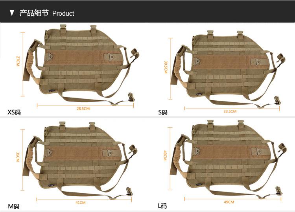
Task: Click the 33.5CM width measurement
Action: 230,111
